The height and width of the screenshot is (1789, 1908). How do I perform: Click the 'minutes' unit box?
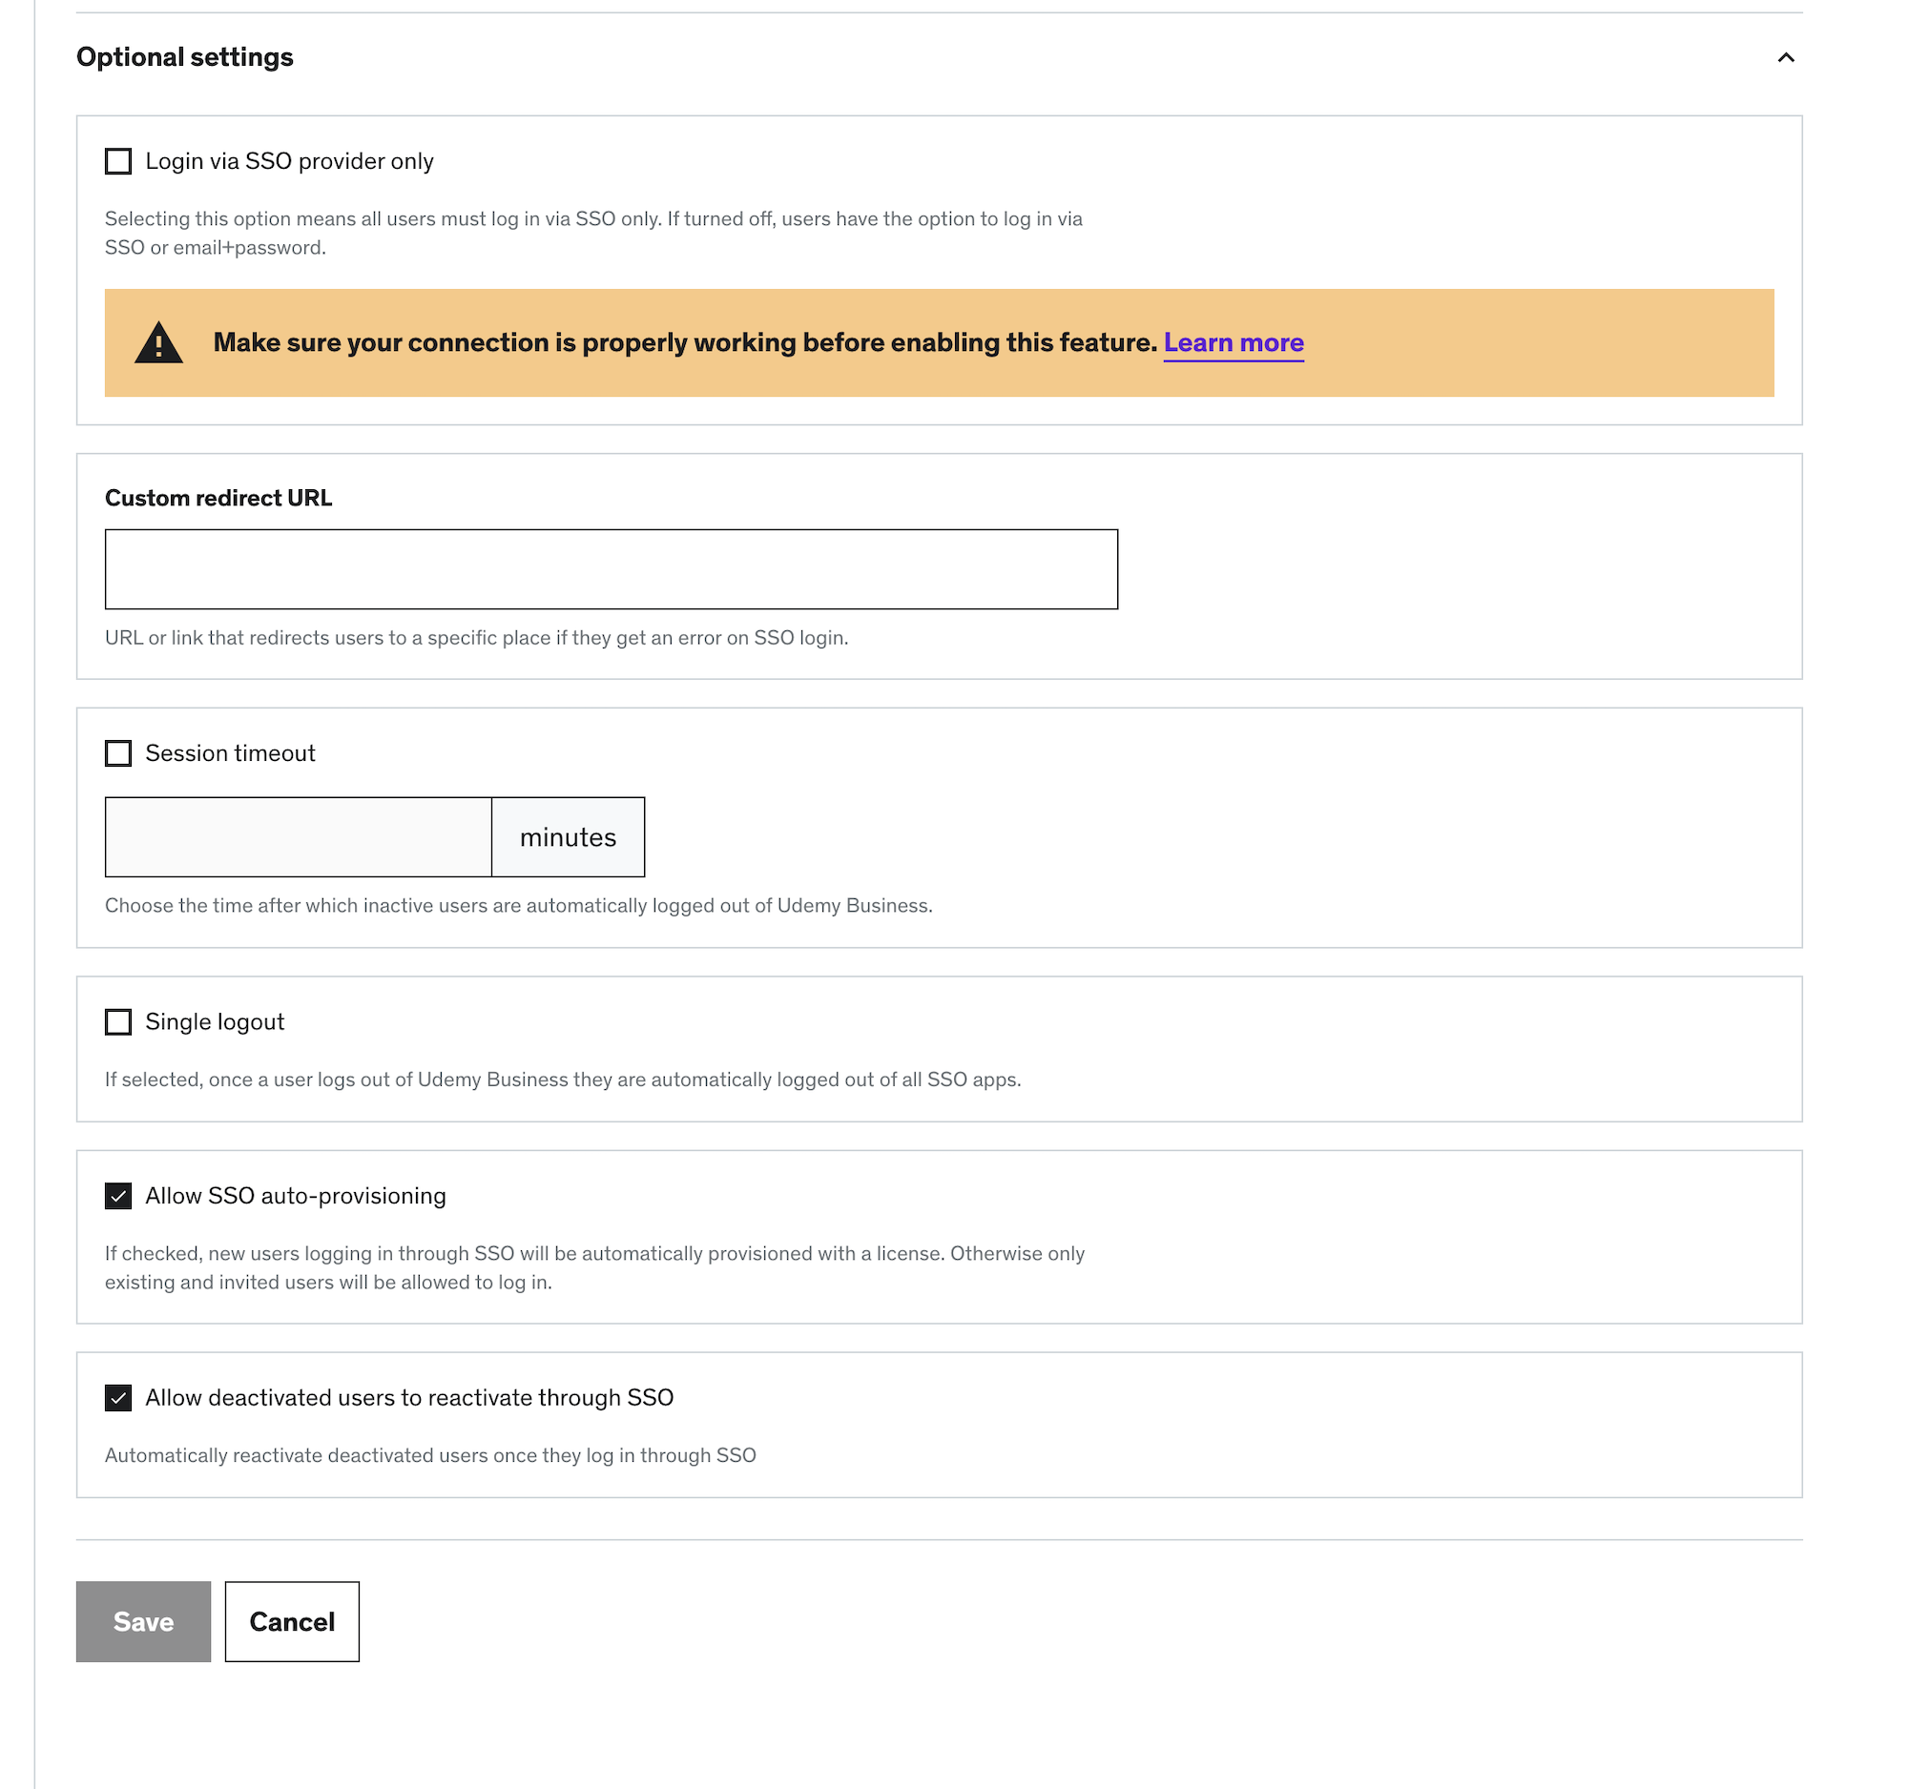tap(568, 836)
